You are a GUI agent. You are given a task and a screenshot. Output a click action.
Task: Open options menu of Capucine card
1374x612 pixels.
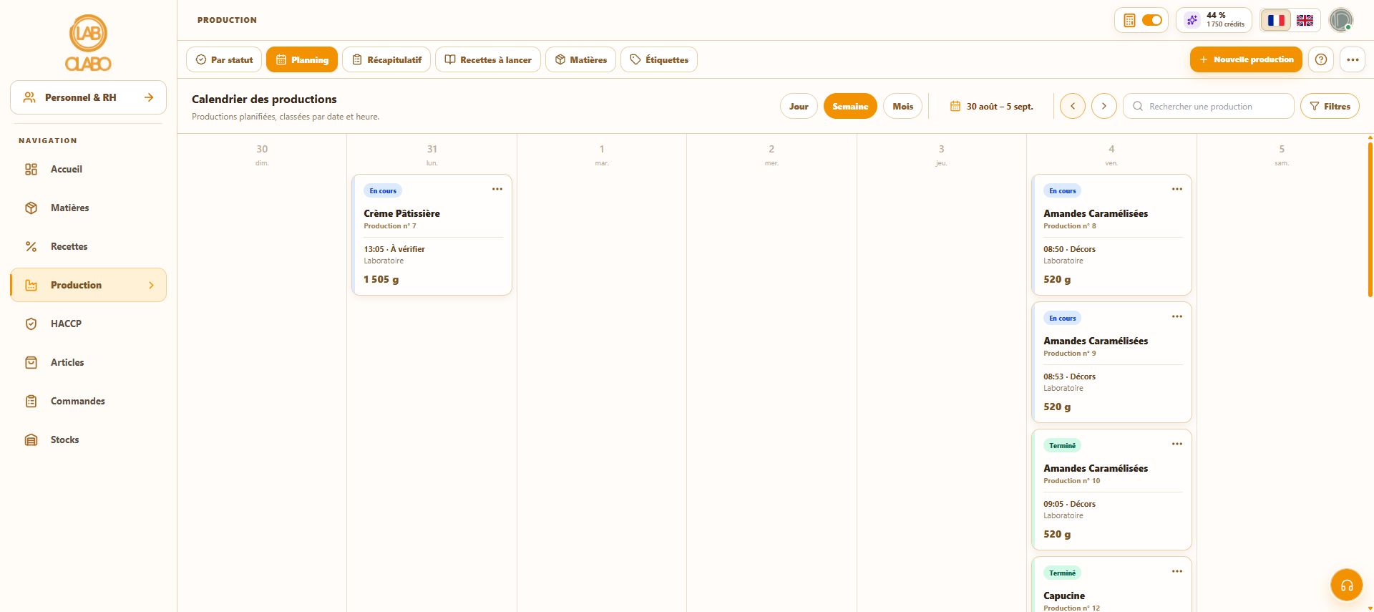click(x=1177, y=571)
